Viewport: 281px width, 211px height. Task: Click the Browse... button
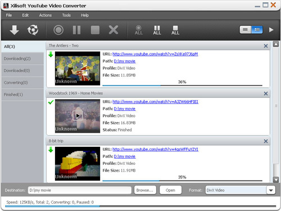(x=145, y=190)
